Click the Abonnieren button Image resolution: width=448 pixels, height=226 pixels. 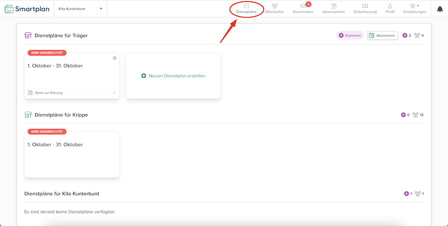(382, 35)
